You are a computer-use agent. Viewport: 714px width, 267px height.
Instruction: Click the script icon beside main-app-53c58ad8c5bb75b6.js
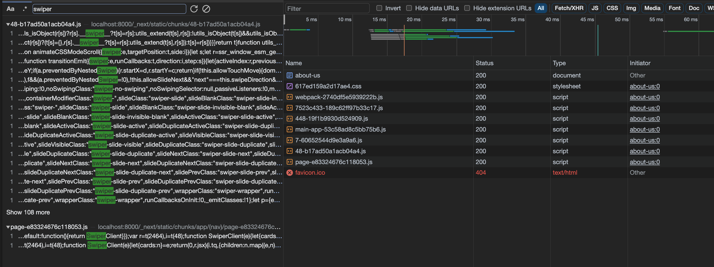coord(290,129)
